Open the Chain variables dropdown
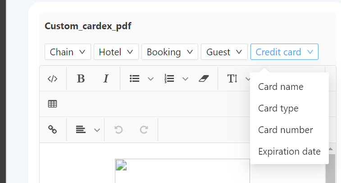The width and height of the screenshot is (341, 183). pos(68,52)
